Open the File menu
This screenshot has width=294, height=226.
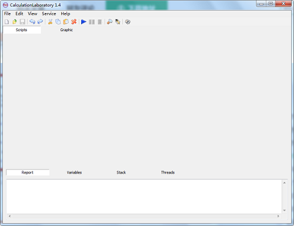[x=8, y=14]
